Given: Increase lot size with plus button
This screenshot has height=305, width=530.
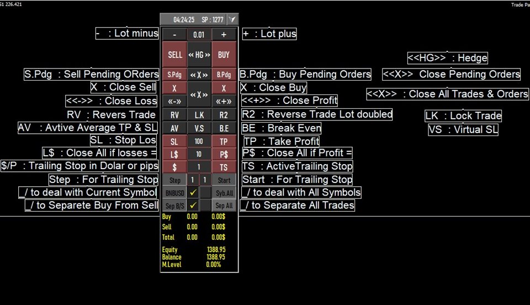Looking at the screenshot, I should click(x=224, y=34).
